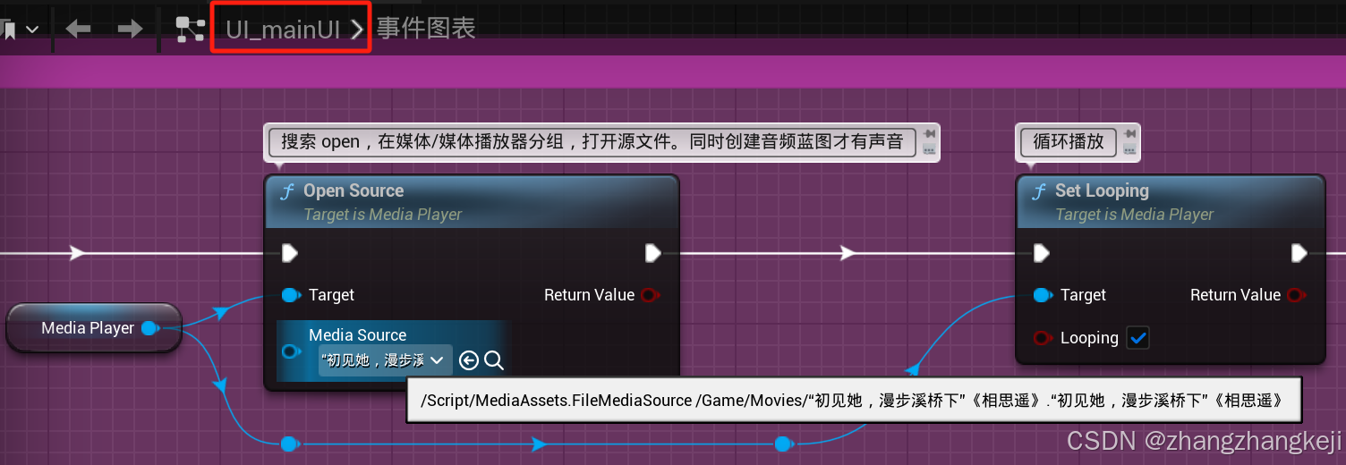Click Set Looping input execution pin

coord(1041,253)
